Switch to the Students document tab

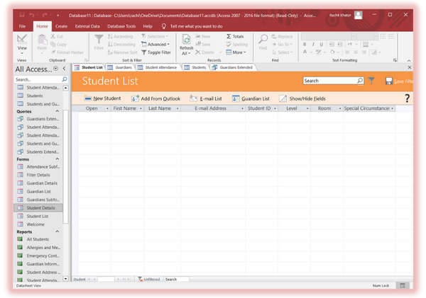tap(196, 67)
